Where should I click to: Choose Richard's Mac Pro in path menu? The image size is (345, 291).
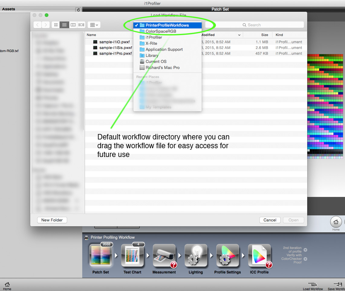[x=168, y=67]
